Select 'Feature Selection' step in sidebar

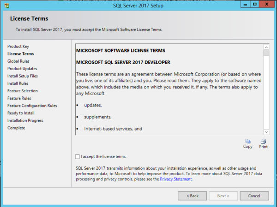tap(23, 91)
